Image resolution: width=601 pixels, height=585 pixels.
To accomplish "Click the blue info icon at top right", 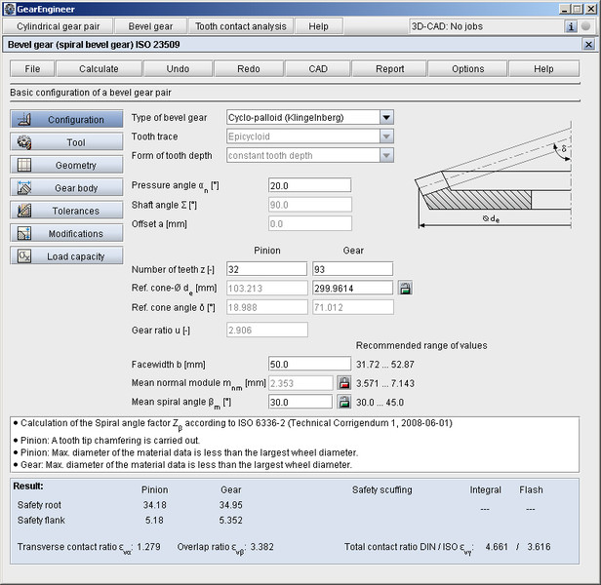I will pyautogui.click(x=571, y=26).
